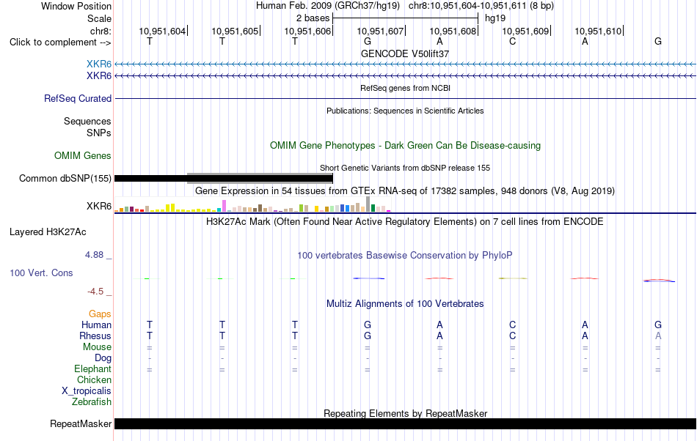Screen dimensions: 697x441
Task: Click the RefSeq Curated label
Action: click(78, 98)
